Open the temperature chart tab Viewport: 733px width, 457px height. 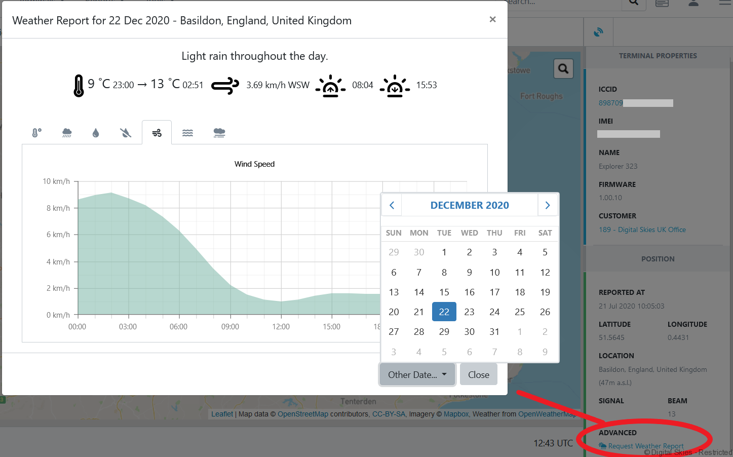(x=36, y=133)
